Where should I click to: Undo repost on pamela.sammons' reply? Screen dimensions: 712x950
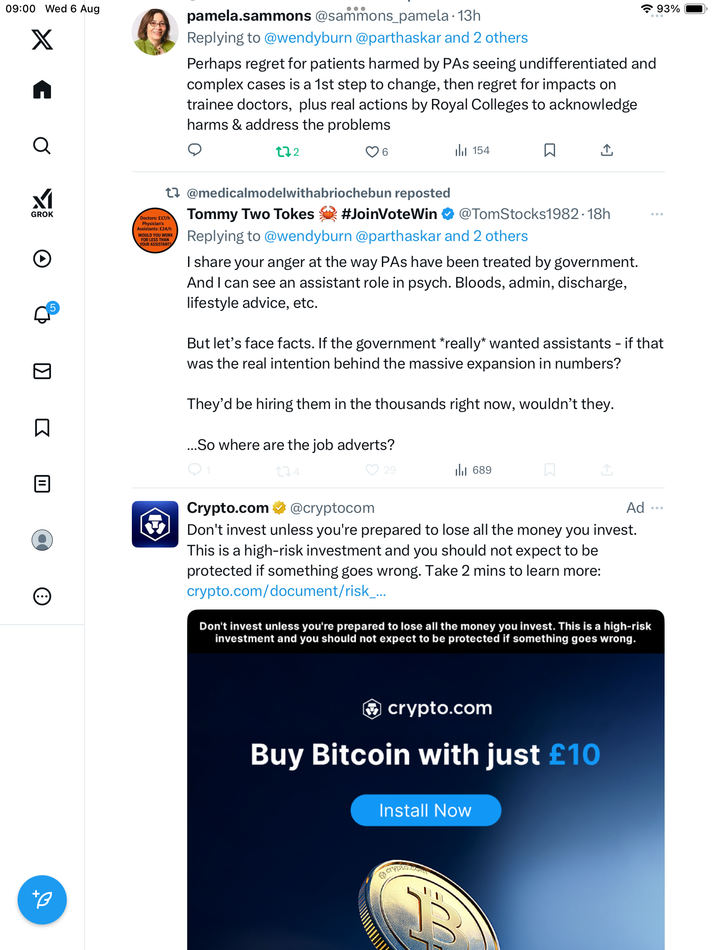coord(283,152)
